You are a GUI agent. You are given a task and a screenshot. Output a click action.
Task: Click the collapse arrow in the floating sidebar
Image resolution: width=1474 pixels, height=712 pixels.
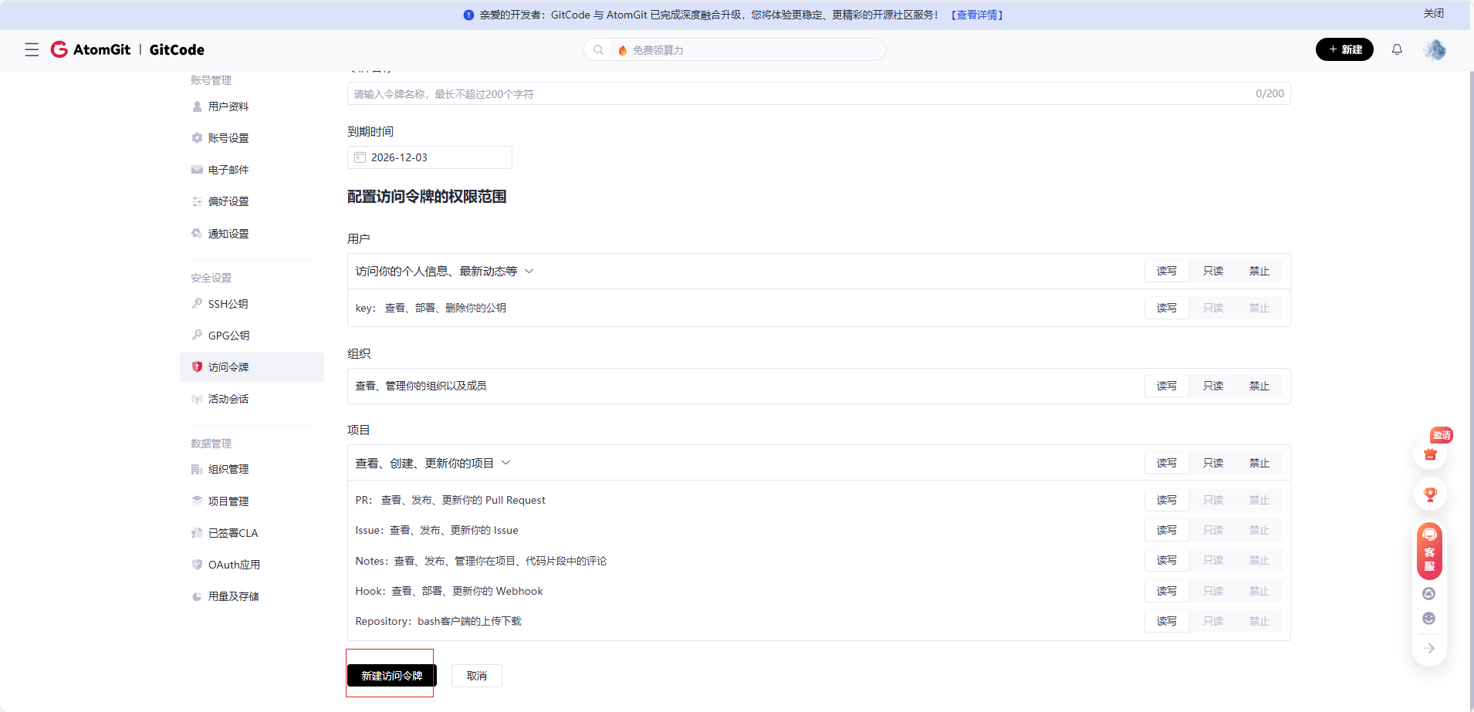point(1429,648)
